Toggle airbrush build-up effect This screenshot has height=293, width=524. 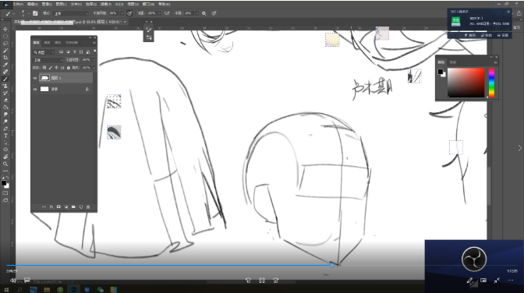(x=167, y=13)
